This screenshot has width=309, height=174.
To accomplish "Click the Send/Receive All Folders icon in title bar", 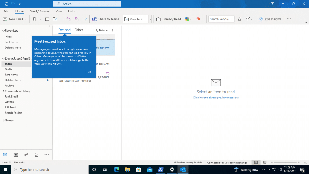I will [x=7, y=4].
